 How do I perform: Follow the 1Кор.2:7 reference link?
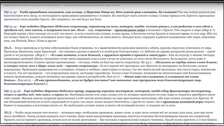(208, 30)
